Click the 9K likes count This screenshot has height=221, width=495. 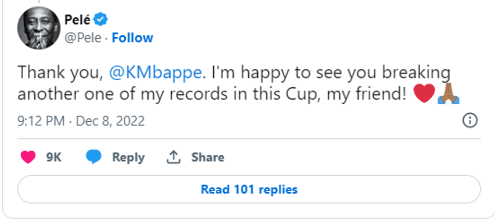tap(54, 157)
